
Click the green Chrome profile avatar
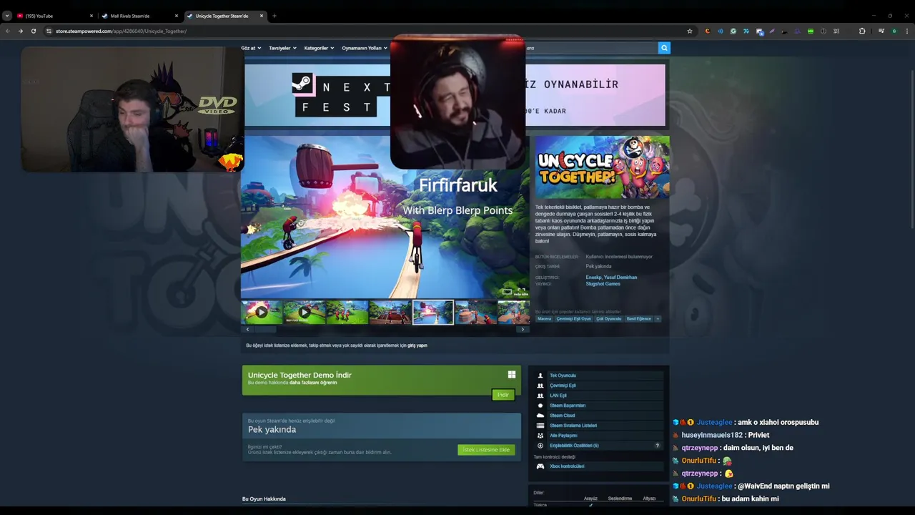pyautogui.click(x=894, y=31)
